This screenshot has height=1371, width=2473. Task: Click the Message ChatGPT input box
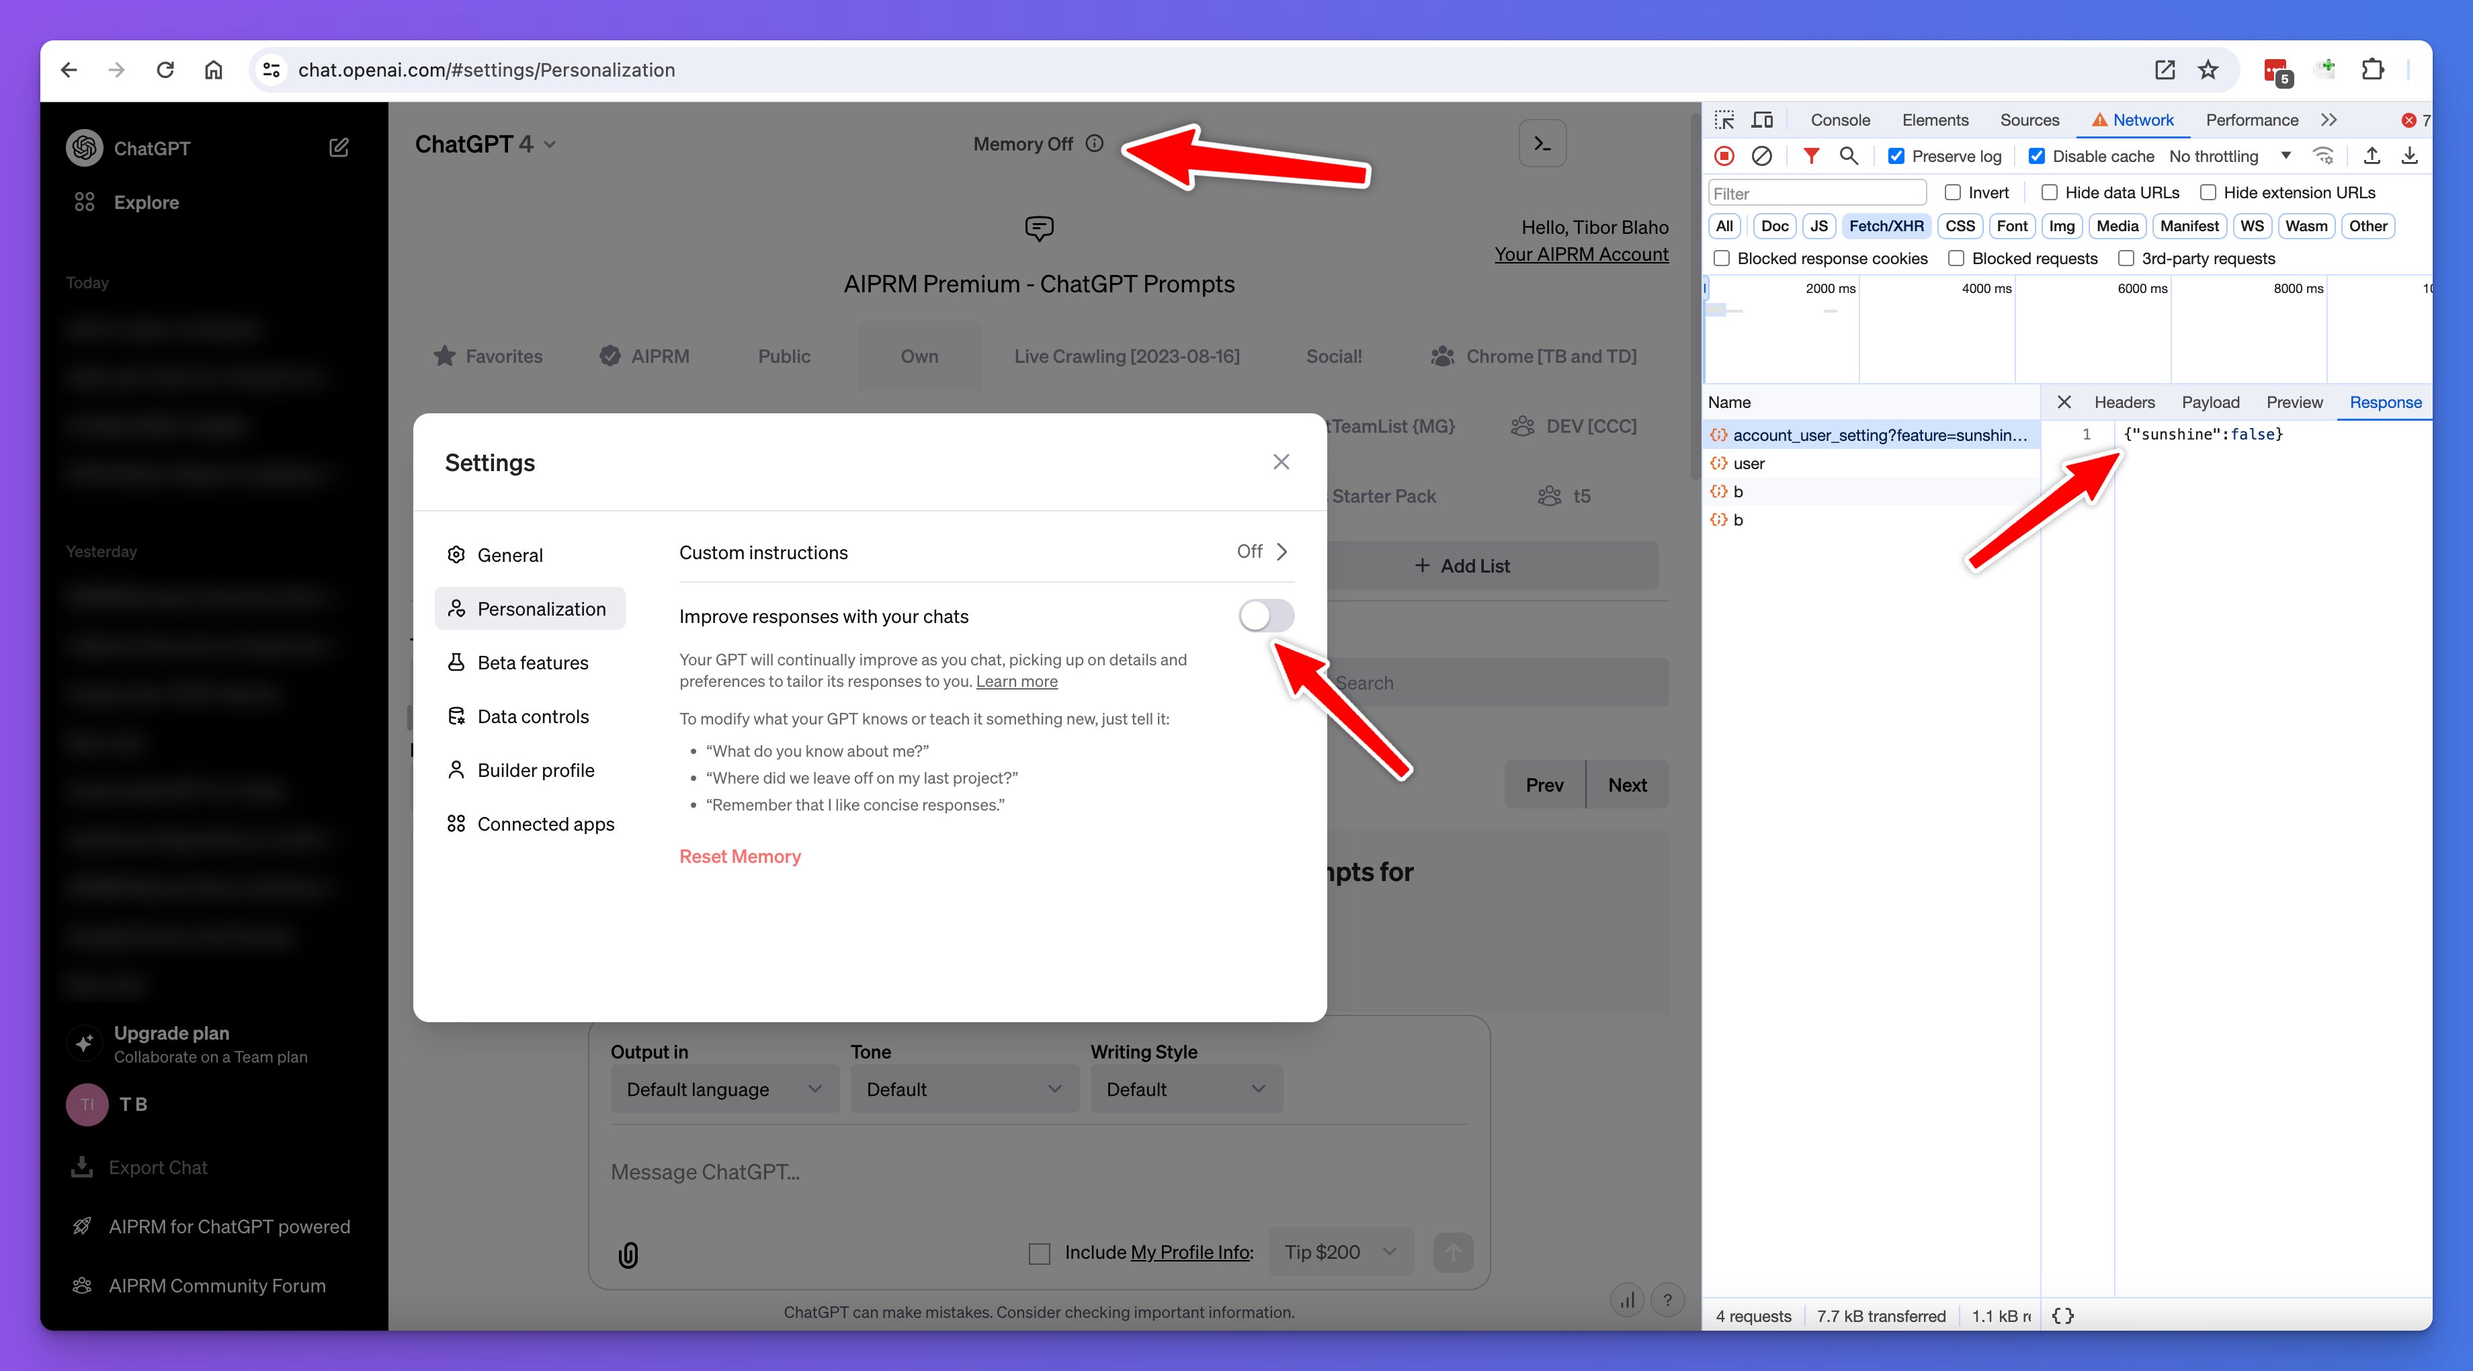click(x=1039, y=1171)
